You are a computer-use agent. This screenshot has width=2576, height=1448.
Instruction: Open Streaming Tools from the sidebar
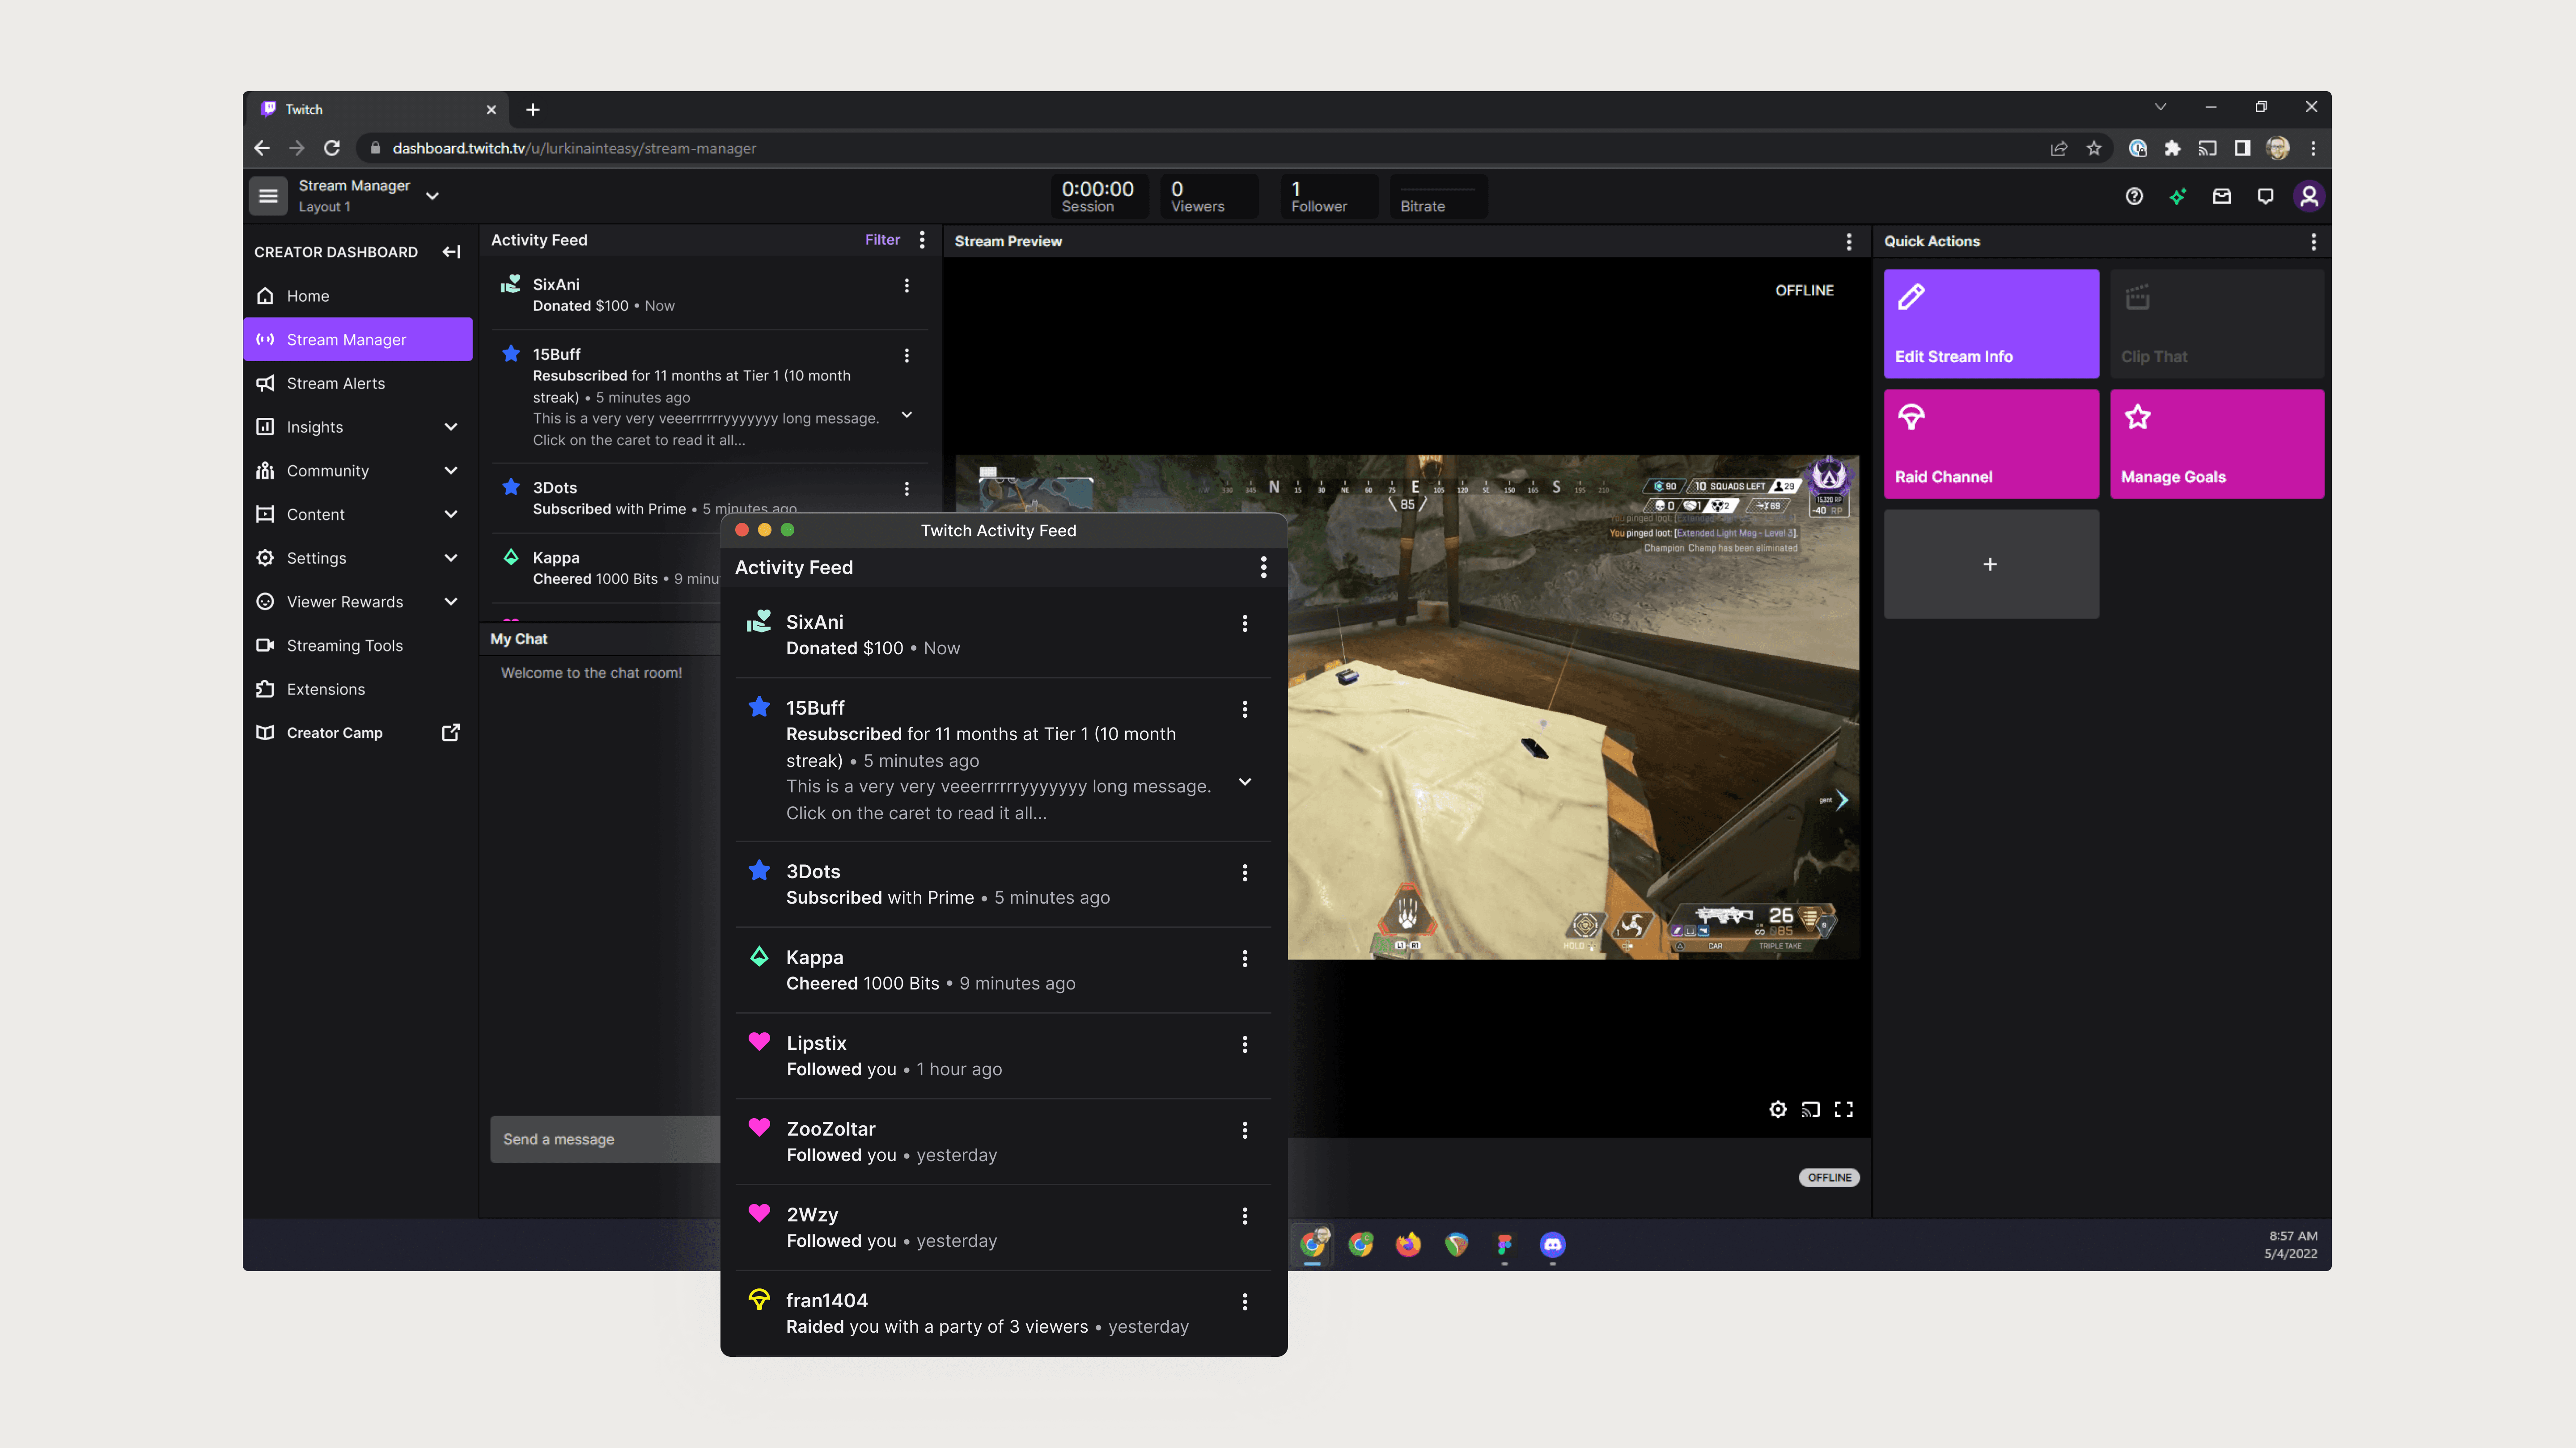(344, 645)
